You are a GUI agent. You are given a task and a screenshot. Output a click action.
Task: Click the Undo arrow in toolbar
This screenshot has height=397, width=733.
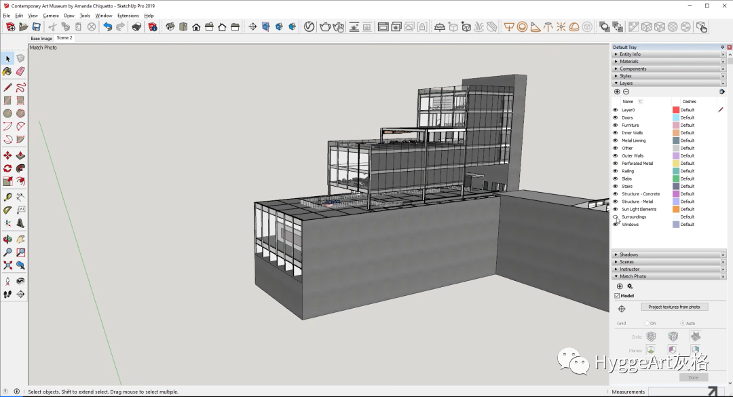(107, 26)
